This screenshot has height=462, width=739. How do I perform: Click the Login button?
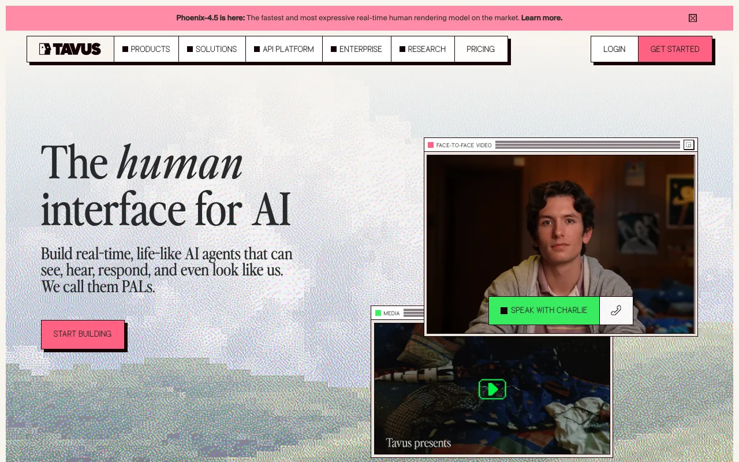coord(614,49)
